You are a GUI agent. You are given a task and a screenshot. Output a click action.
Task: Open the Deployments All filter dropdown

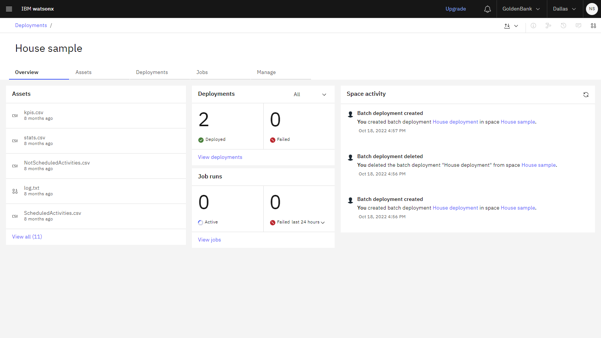click(x=310, y=95)
